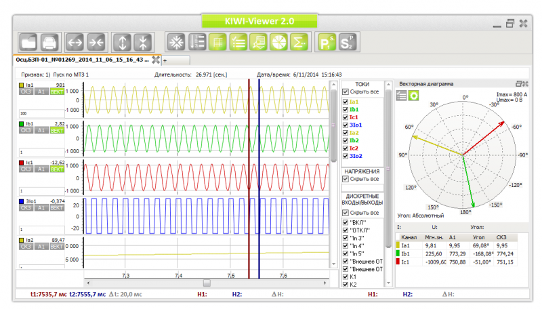Open the vector diagram pie-circle icon

tap(279, 43)
